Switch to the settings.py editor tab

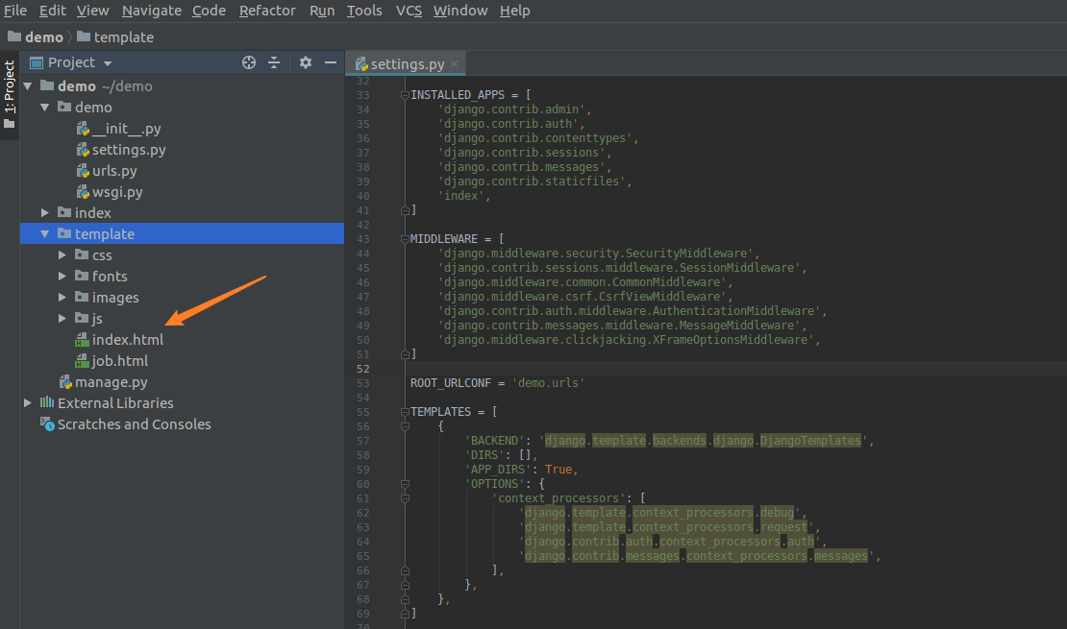[x=407, y=64]
